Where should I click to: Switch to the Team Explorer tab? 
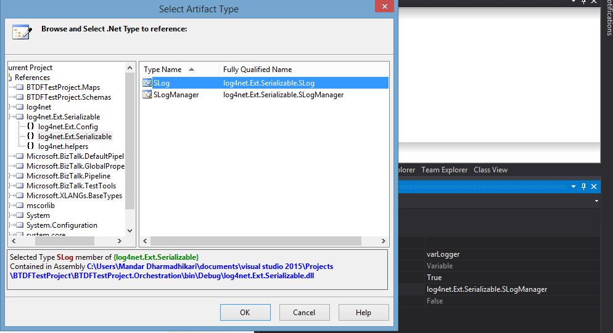(444, 170)
